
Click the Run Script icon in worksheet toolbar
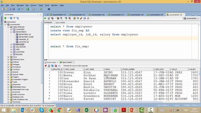tap(49, 18)
